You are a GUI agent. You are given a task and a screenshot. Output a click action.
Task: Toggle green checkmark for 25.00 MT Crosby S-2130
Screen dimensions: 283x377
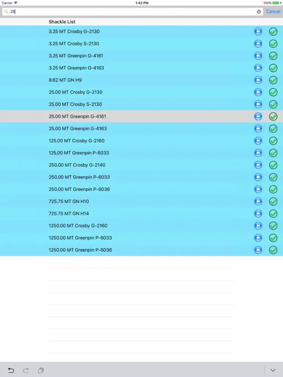(273, 104)
